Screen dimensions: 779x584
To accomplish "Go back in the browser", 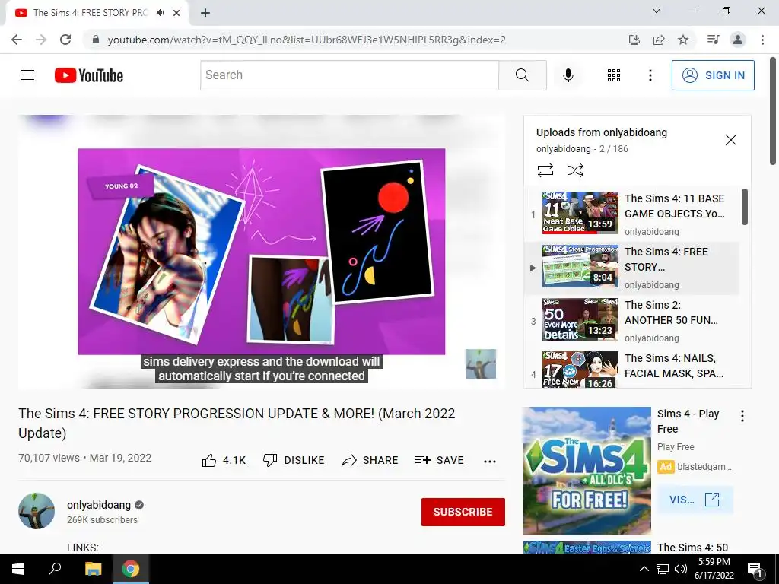I will 17,40.
